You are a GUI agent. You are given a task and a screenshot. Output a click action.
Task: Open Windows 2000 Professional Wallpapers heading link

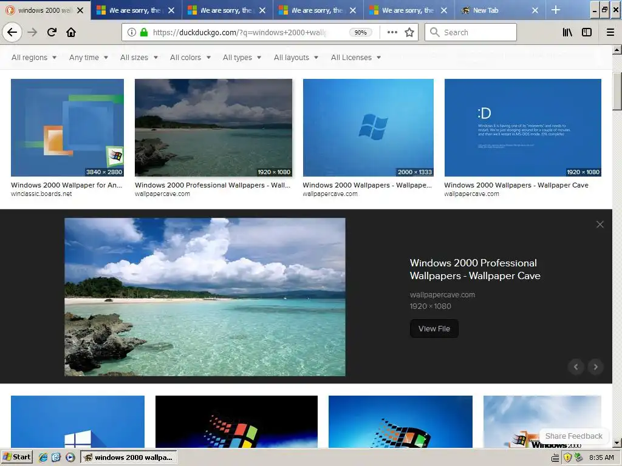(x=475, y=269)
